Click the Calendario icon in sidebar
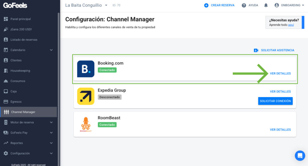 coord(6,50)
